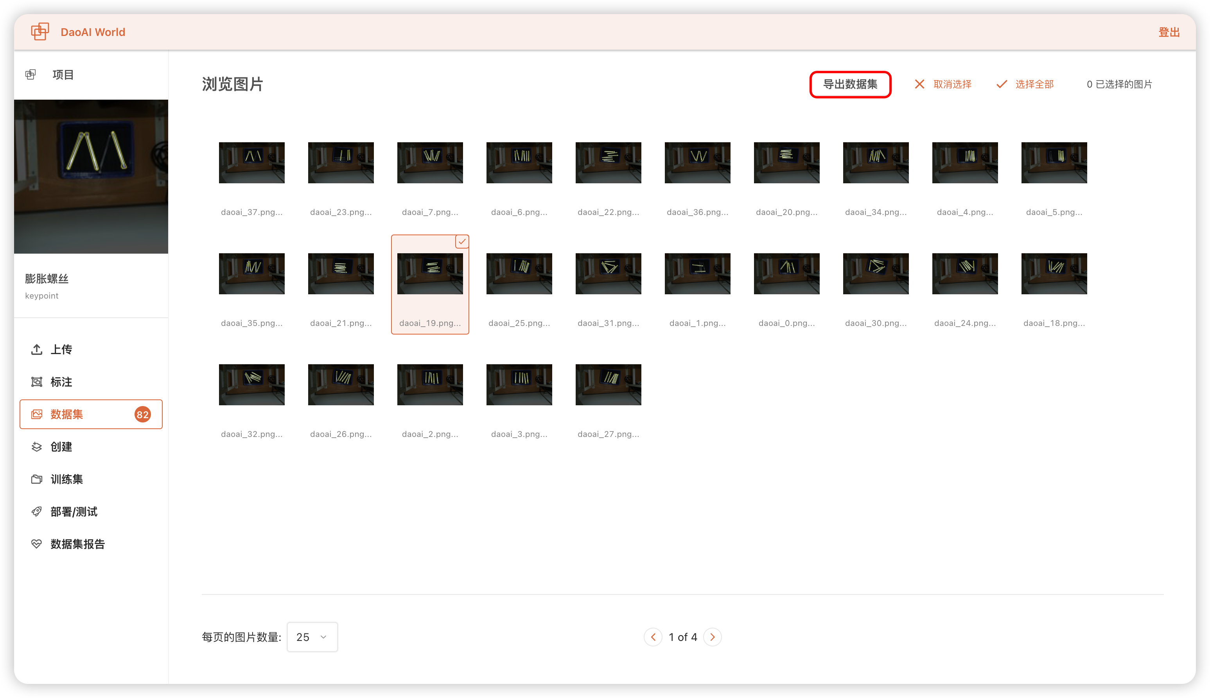Click the annotation icon beside 标注

point(36,382)
